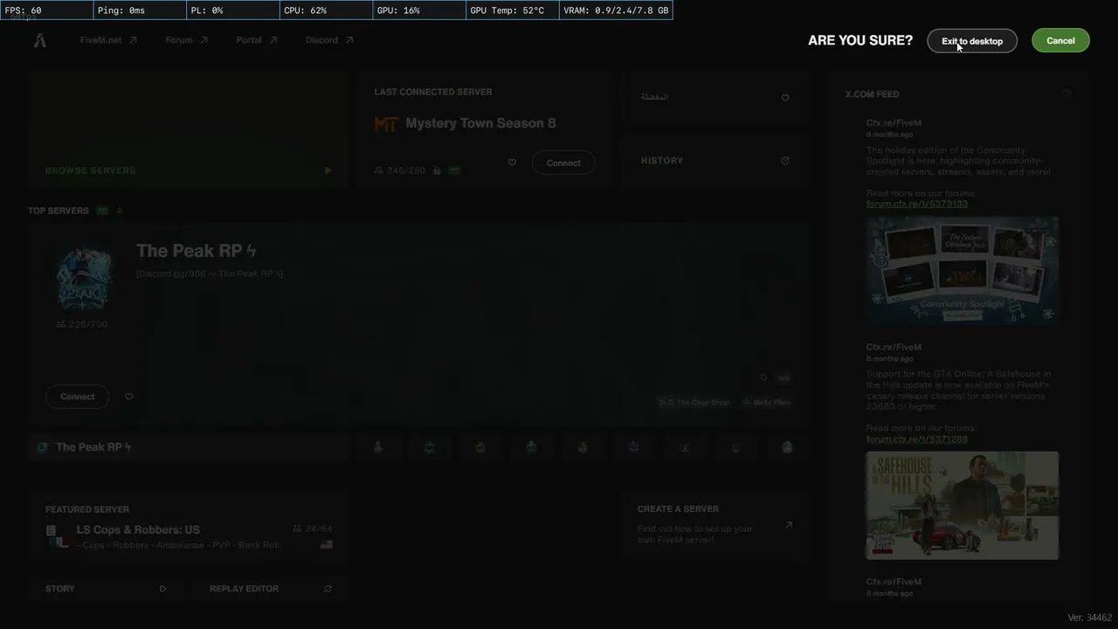1118x629 pixels.
Task: Click The Peak RP server title heading
Action: [x=197, y=251]
